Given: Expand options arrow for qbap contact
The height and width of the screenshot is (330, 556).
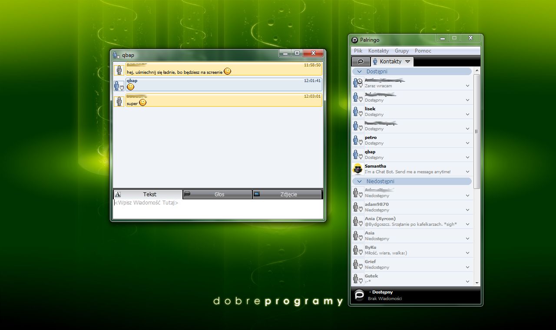Looking at the screenshot, I should coord(467,158).
